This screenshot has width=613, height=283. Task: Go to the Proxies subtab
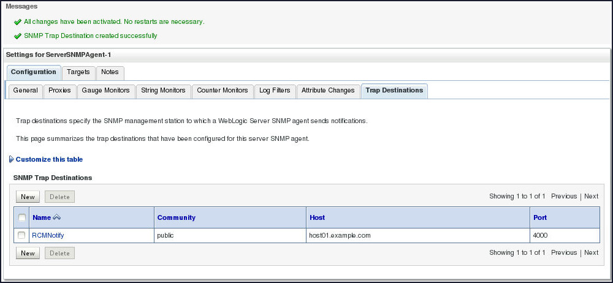tap(59, 91)
